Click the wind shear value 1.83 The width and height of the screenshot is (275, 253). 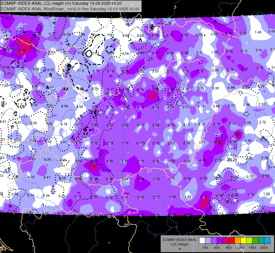(x=248, y=141)
